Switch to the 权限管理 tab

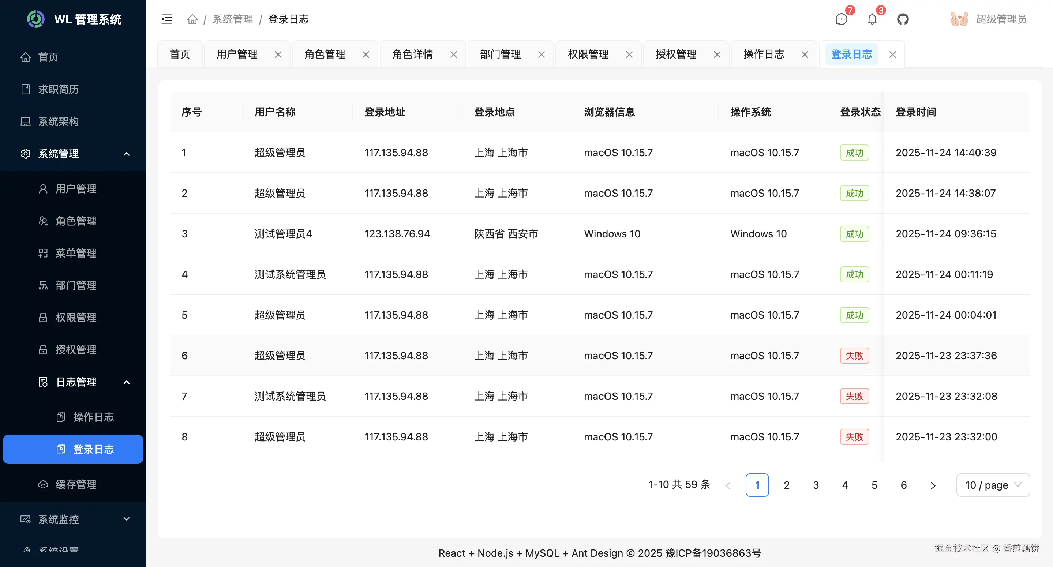point(588,55)
